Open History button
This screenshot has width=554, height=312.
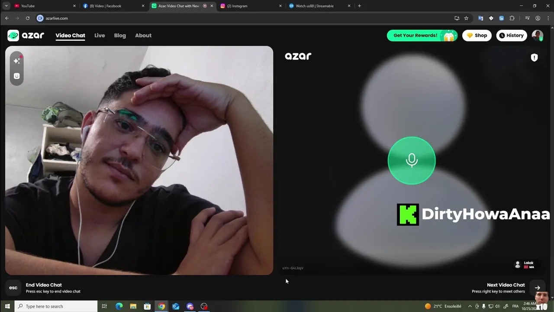pyautogui.click(x=512, y=36)
